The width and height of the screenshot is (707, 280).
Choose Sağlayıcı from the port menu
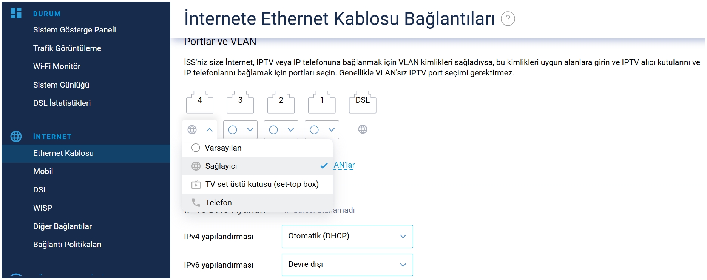coord(258,166)
